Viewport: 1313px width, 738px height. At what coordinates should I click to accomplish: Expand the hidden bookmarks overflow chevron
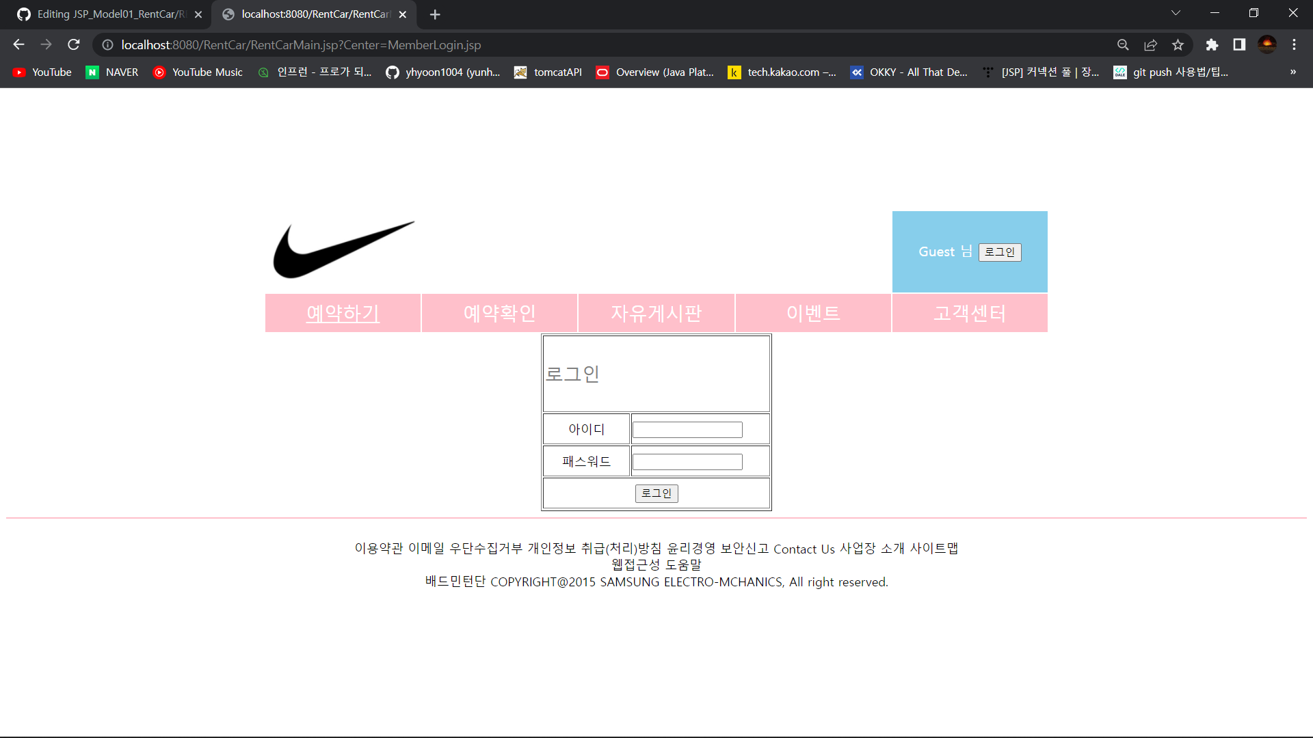click(1292, 72)
